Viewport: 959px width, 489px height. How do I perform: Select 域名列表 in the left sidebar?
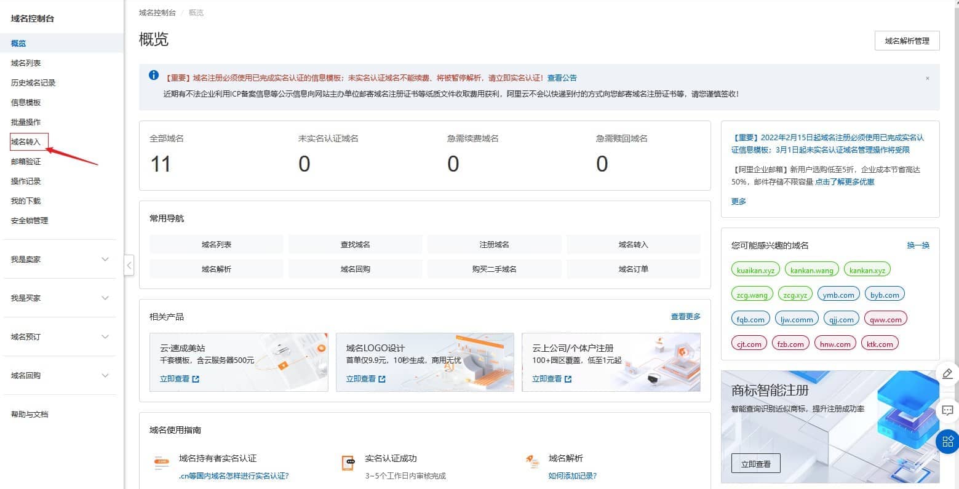[26, 63]
